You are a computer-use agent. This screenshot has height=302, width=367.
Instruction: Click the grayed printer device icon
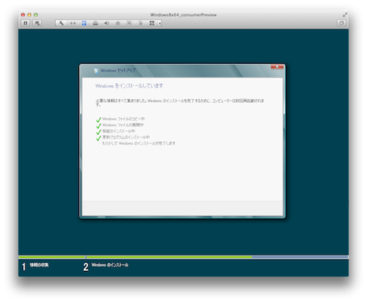click(x=118, y=23)
